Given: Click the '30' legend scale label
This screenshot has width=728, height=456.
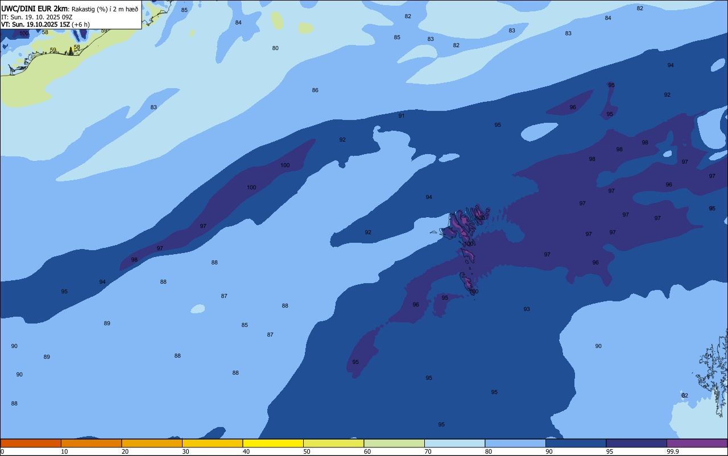Looking at the screenshot, I should click(186, 451).
